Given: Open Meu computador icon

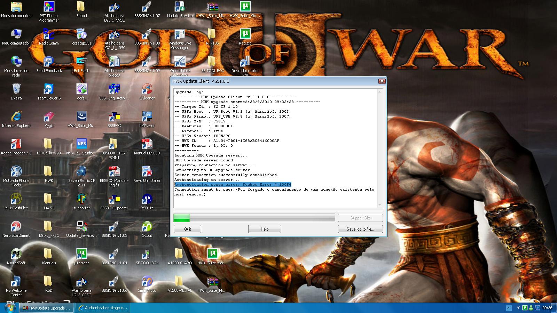Looking at the screenshot, I should coord(16,37).
